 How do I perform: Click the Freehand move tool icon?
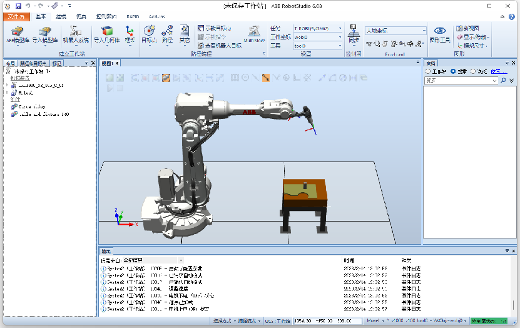point(369,44)
